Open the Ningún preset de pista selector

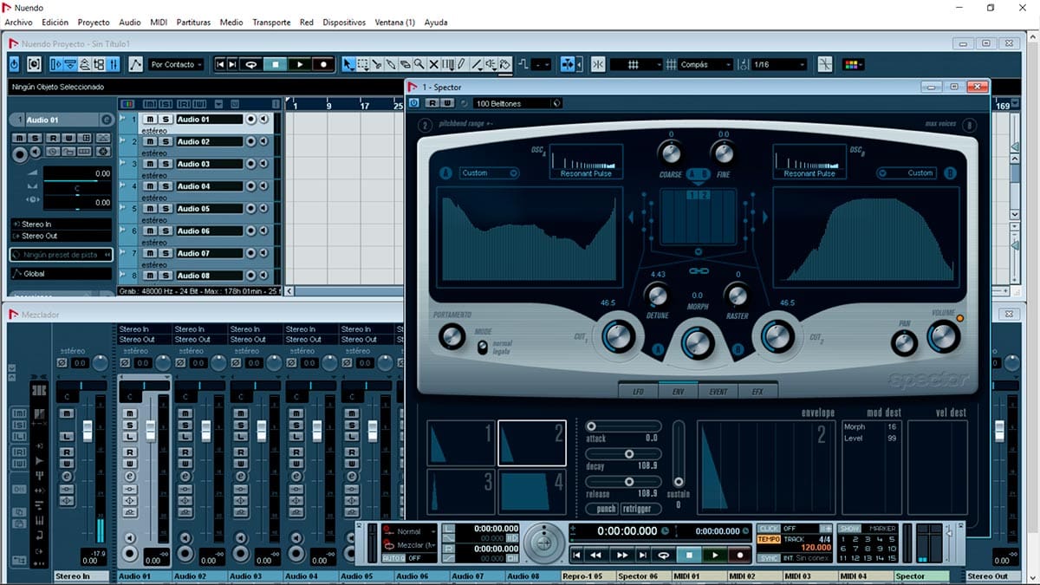(61, 255)
